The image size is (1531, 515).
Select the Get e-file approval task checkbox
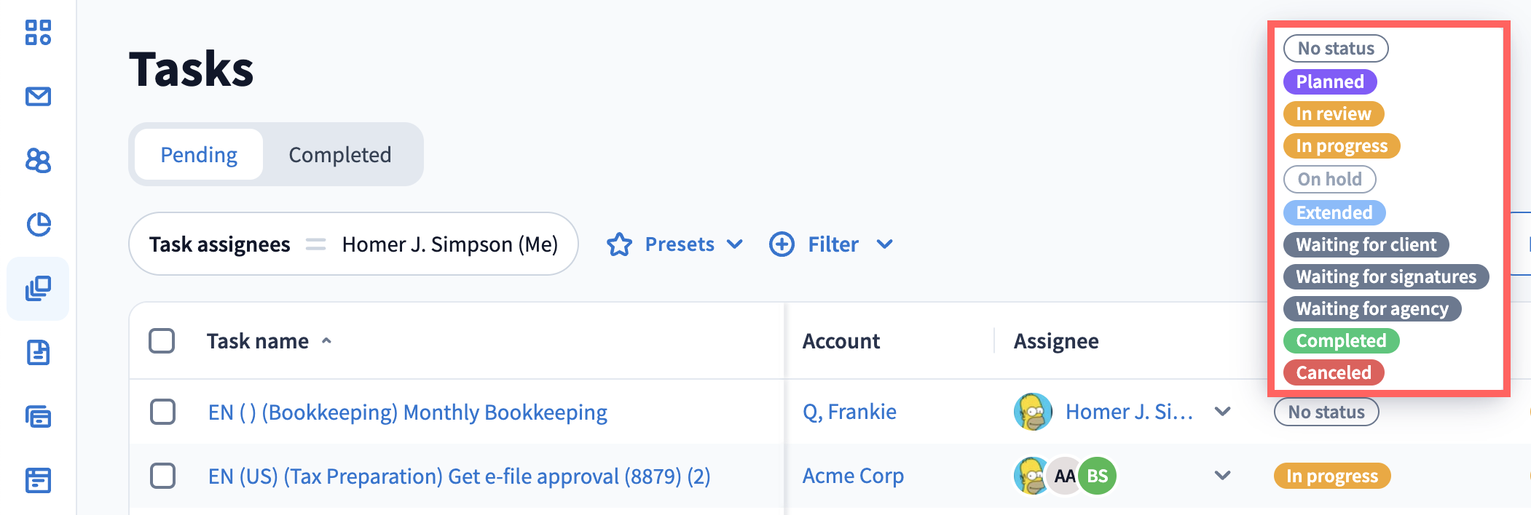pyautogui.click(x=162, y=476)
